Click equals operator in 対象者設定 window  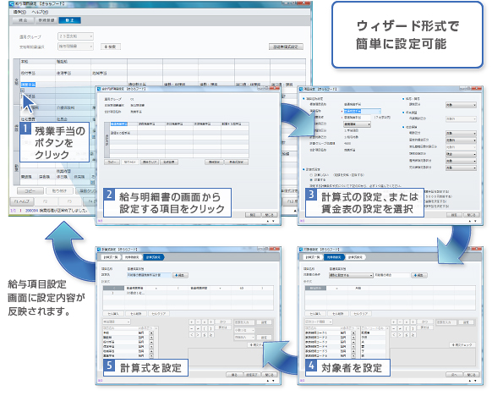pyautogui.click(x=393, y=328)
